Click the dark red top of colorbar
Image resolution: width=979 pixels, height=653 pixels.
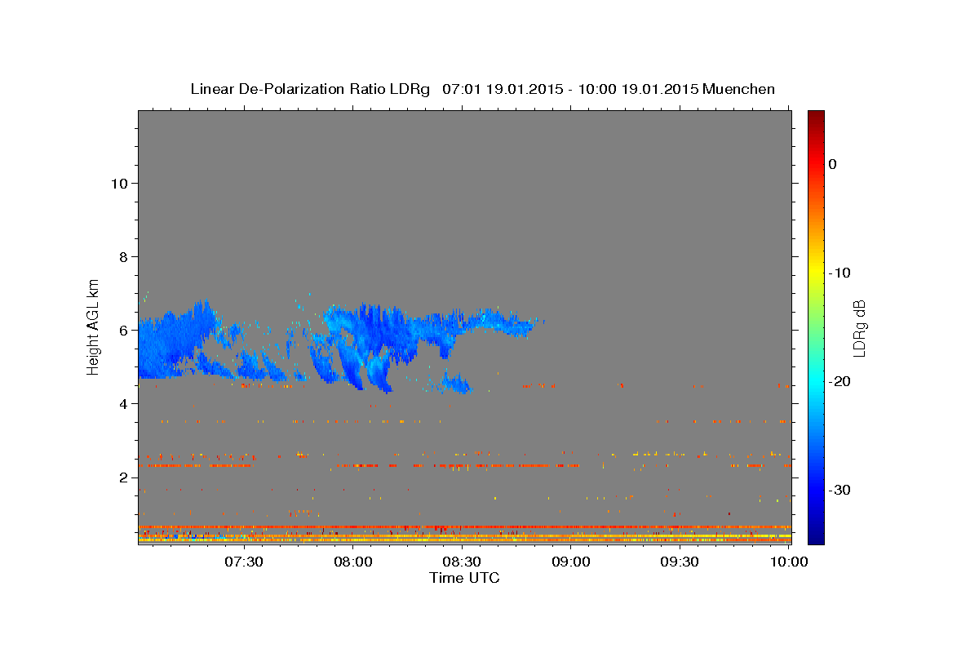coord(816,118)
